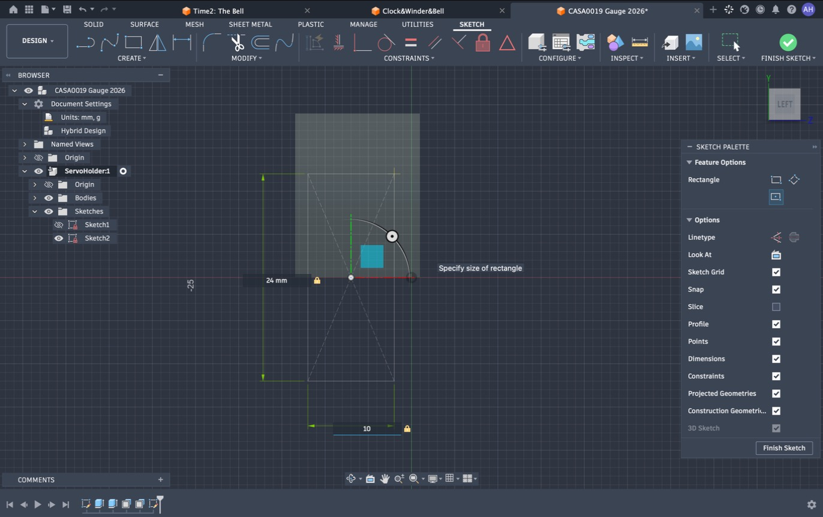Select the Trim scissors tool

[x=237, y=43]
